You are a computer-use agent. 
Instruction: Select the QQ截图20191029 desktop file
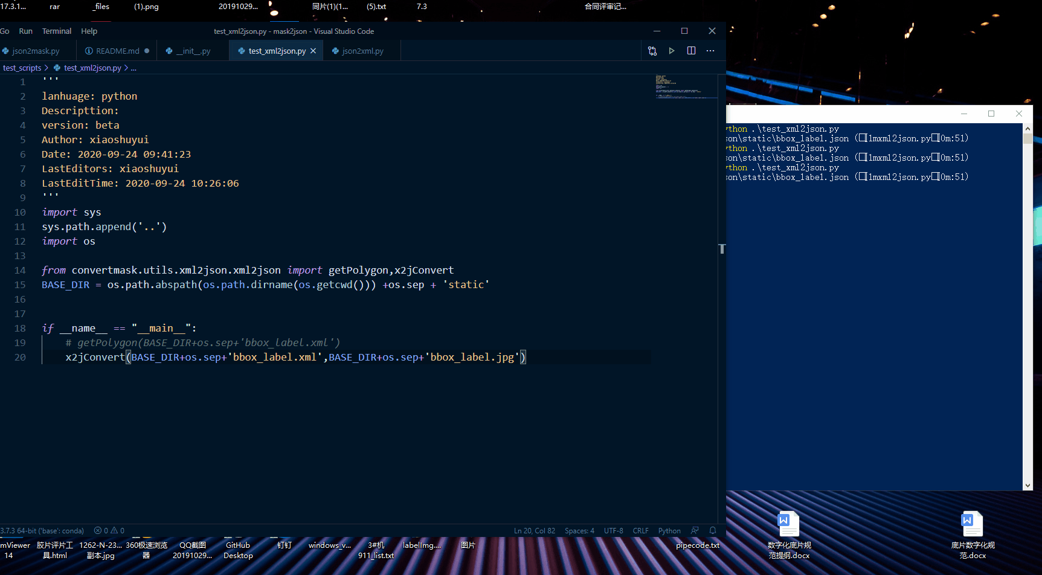(x=192, y=550)
